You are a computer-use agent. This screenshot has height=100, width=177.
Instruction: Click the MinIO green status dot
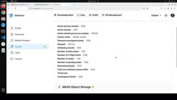(93, 87)
